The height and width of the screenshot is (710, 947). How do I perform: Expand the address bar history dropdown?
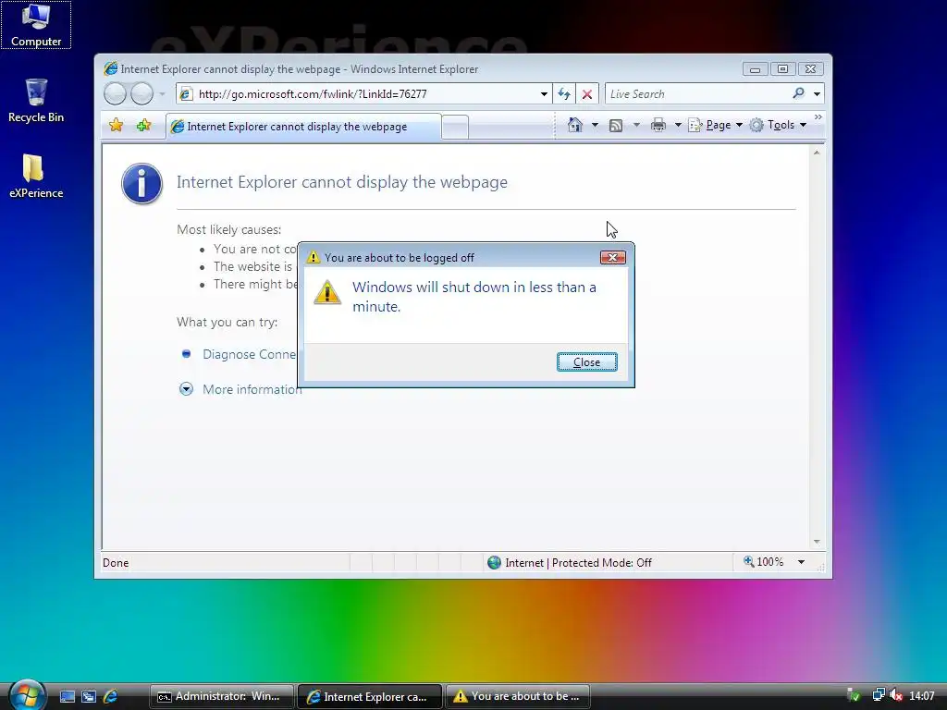[x=544, y=94]
